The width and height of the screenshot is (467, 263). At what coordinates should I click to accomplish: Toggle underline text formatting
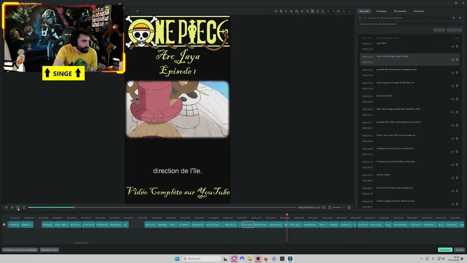291,11
